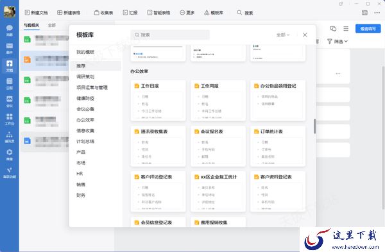Select the 项目运营与管理 category
385x252 pixels.
click(x=92, y=87)
